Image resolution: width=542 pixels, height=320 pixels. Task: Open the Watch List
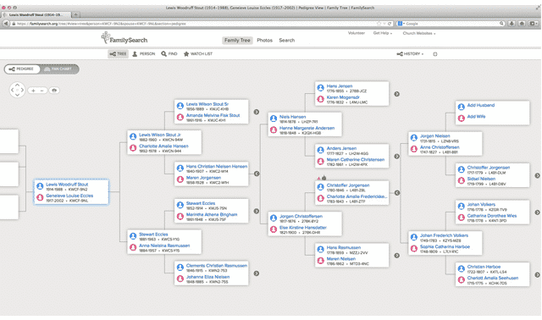[x=198, y=54]
